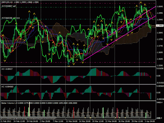This screenshot has height=123, width=164.
Task: Select the tall white volume bar
Action: point(29,109)
